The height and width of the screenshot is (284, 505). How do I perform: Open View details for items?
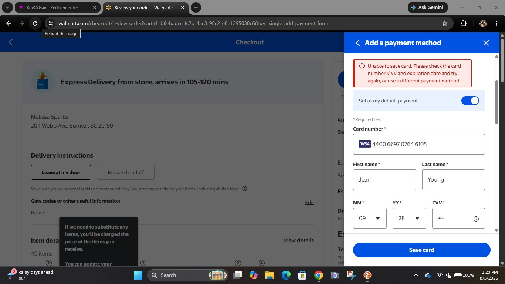[299, 240]
